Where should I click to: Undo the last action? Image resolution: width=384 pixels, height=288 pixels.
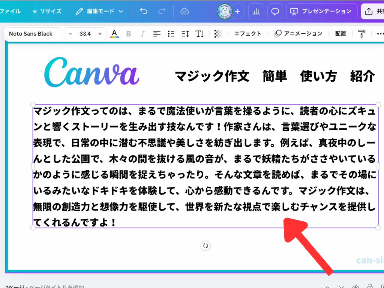(144, 11)
